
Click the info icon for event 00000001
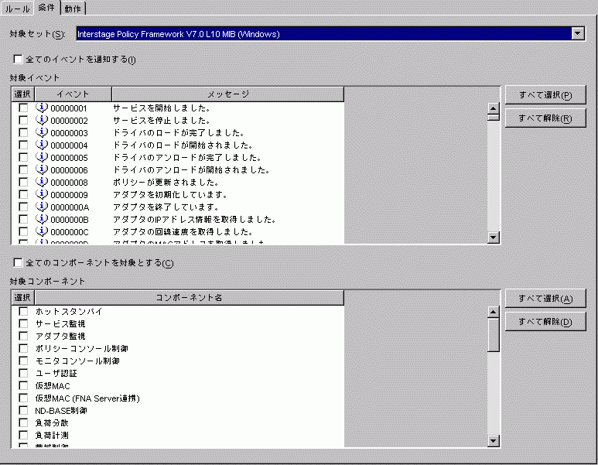pos(42,108)
